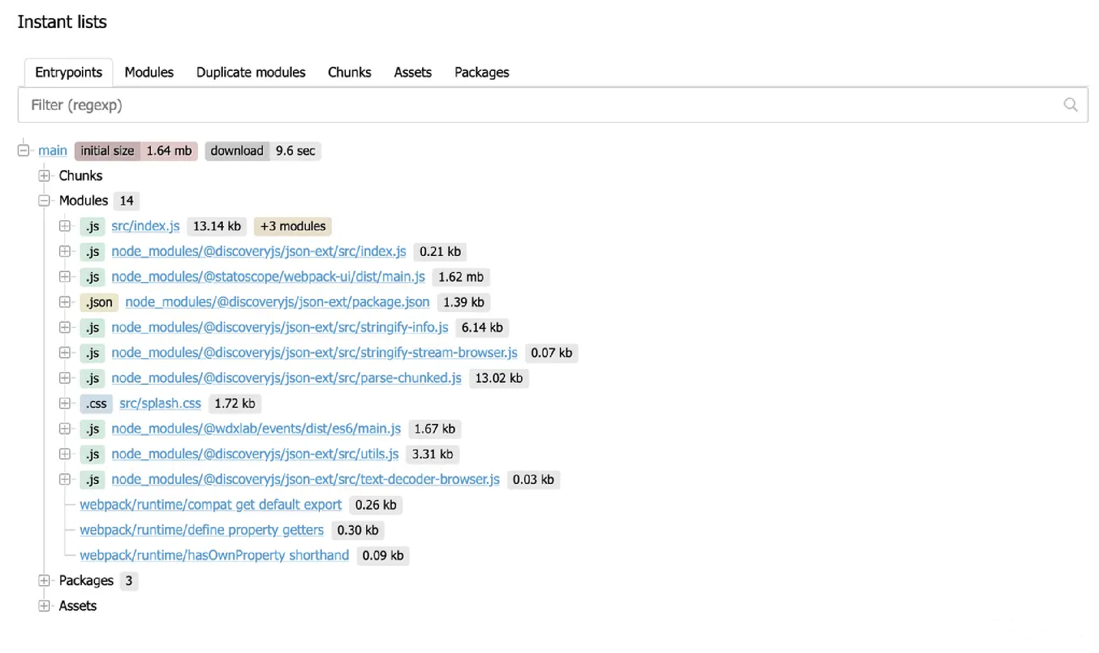Open the parse-chunked.js module link
This screenshot has width=1099, height=653.
[x=286, y=378]
